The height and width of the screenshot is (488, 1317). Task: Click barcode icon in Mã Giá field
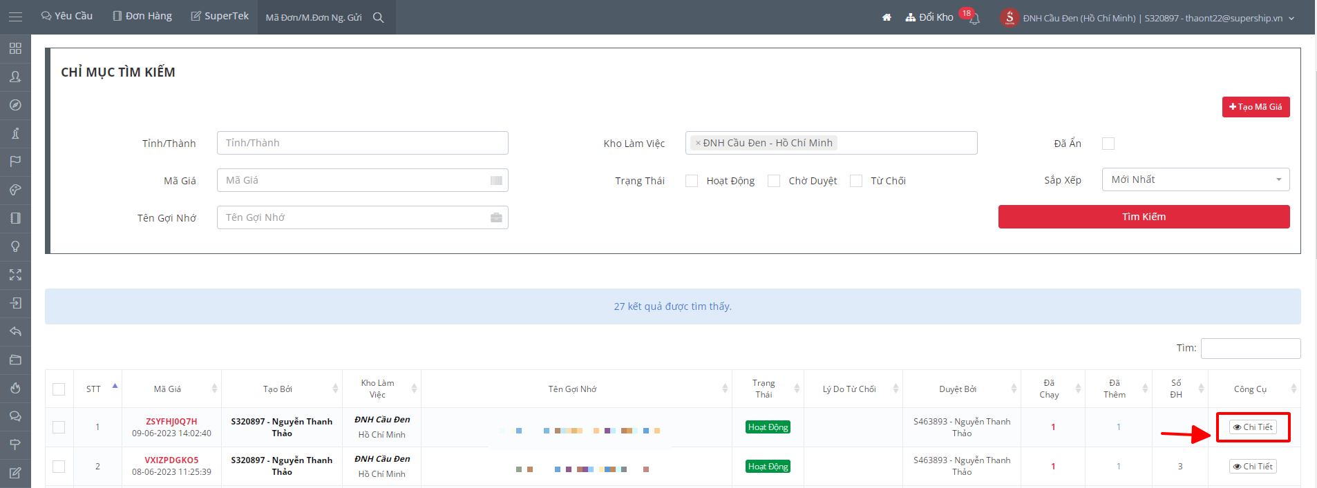(x=496, y=180)
